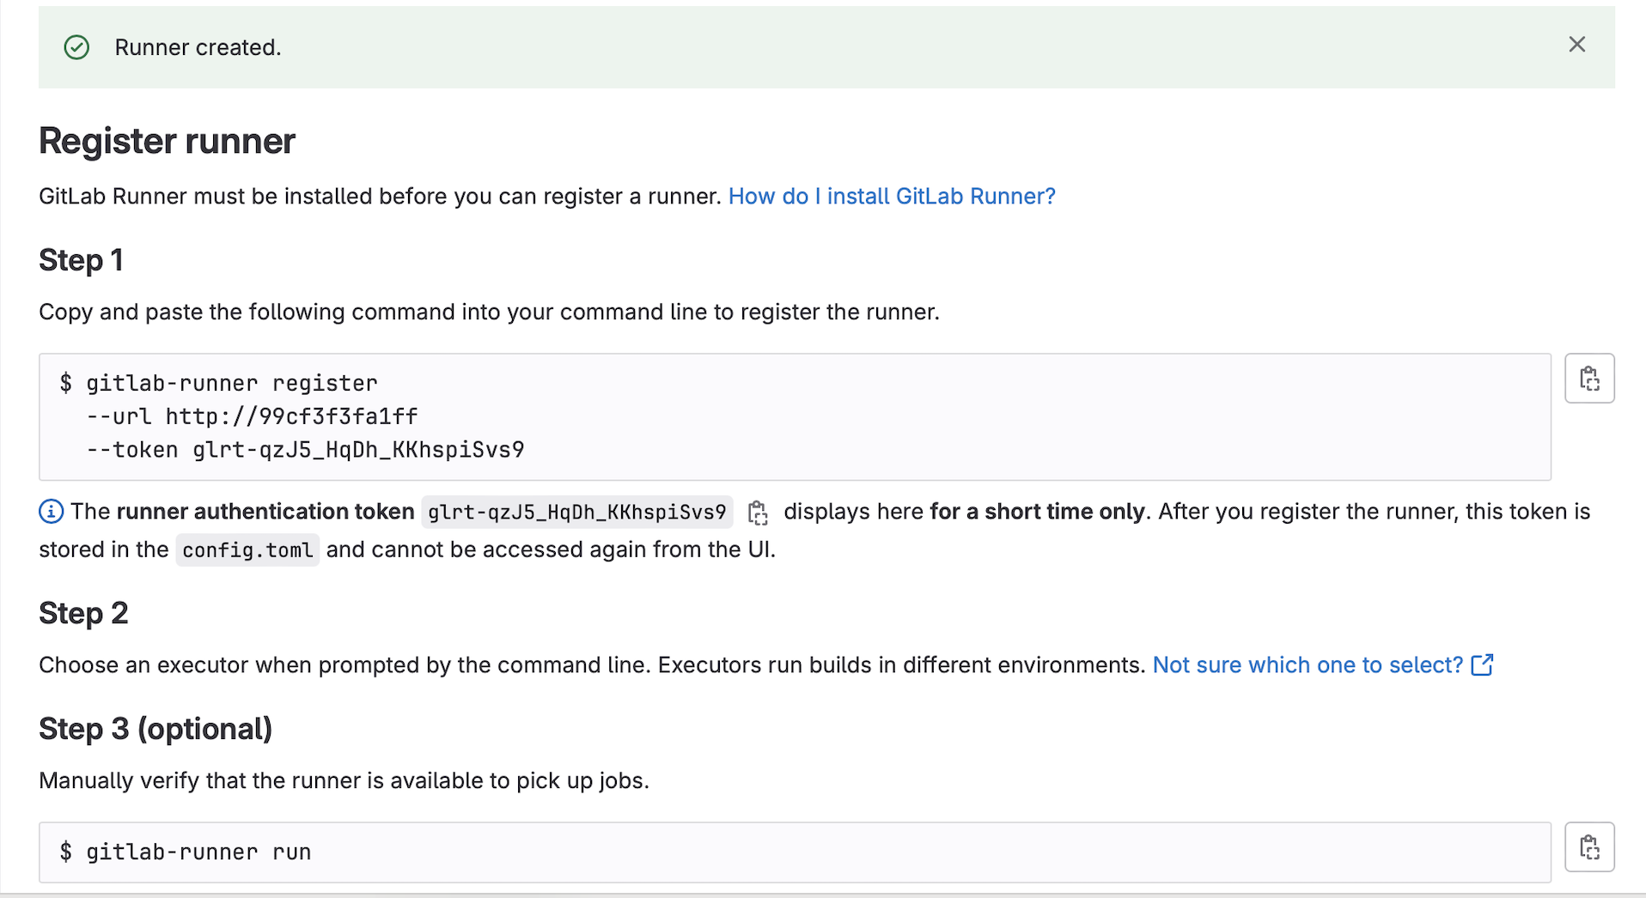This screenshot has height=898, width=1646.
Task: Copy the gitlab-runner register command
Action: tap(1589, 378)
